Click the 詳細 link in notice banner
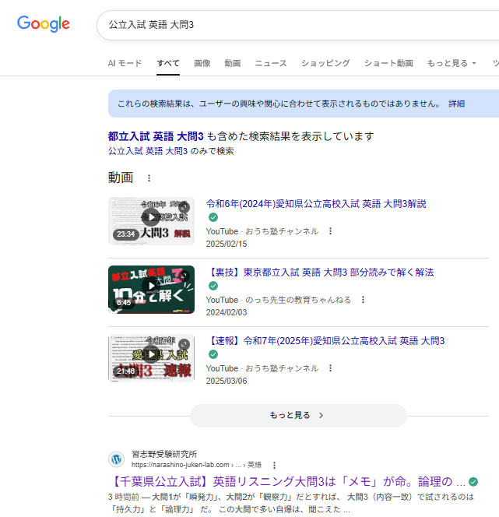 456,104
